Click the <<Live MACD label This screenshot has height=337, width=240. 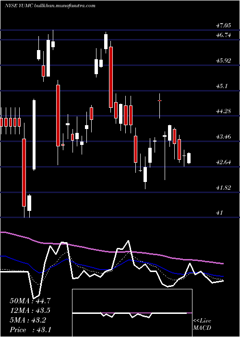click(202, 324)
